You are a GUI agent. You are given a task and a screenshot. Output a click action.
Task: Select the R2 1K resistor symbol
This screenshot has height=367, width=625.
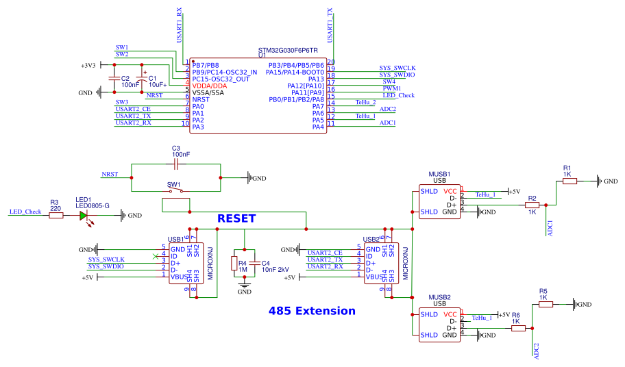[532, 205]
